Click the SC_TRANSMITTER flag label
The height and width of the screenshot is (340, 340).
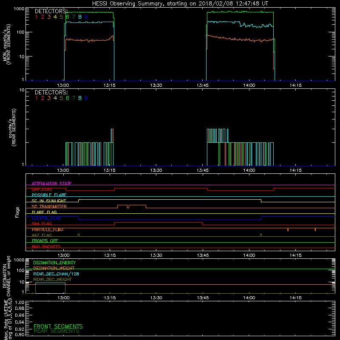coord(49,207)
